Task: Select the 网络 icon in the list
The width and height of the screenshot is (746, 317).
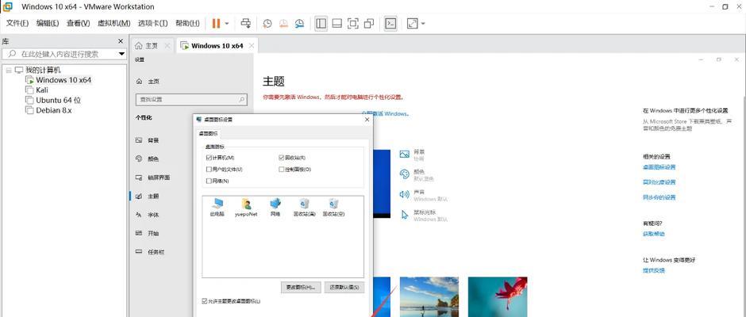Action: point(275,208)
